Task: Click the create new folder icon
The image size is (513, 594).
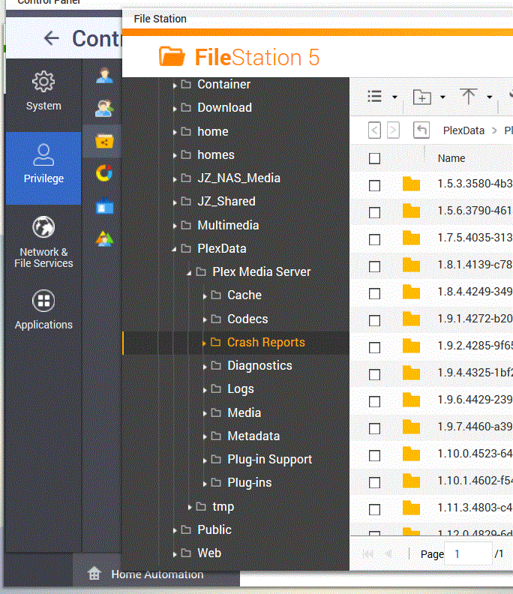Action: tap(422, 97)
